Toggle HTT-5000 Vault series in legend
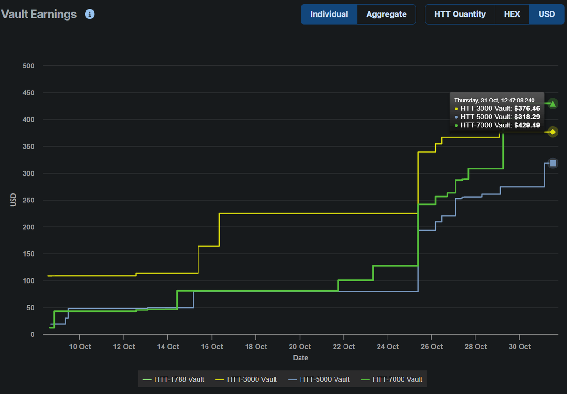Screen dimensions: 567x394 click(x=319, y=379)
